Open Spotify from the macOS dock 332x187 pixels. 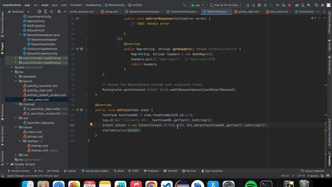coord(251,184)
